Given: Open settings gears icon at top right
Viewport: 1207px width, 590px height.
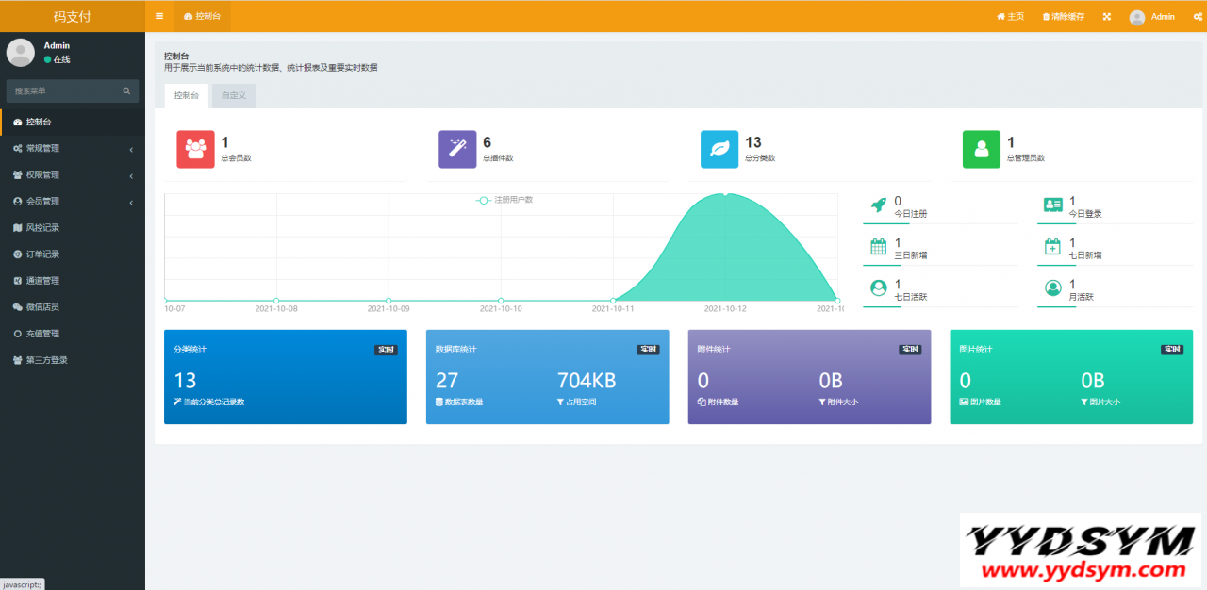Looking at the screenshot, I should pos(1198,17).
